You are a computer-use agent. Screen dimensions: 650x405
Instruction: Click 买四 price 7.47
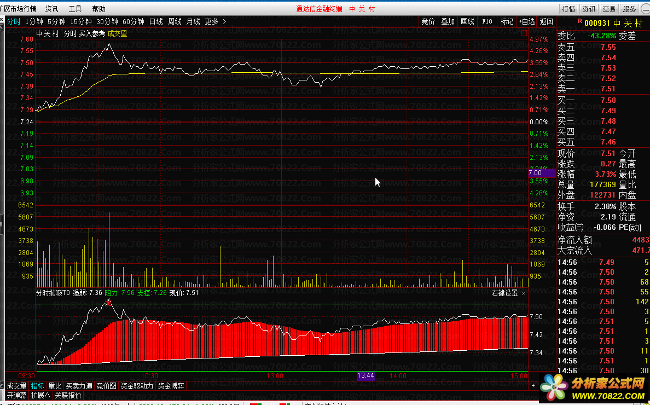coord(608,131)
